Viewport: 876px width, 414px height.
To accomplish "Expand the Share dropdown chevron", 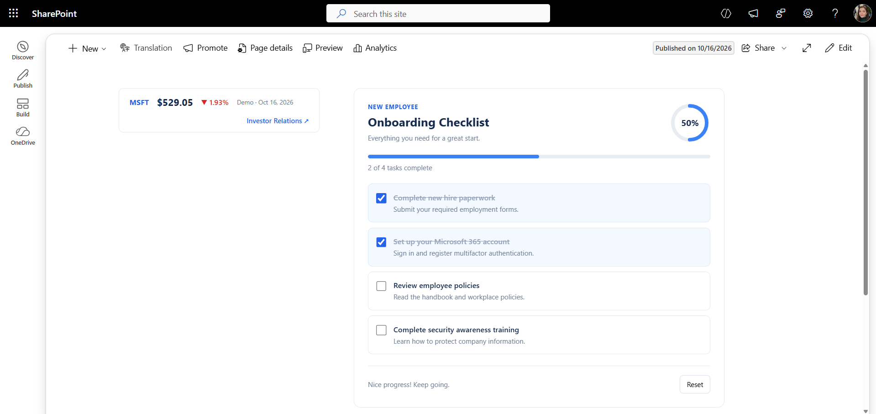I will coord(784,48).
